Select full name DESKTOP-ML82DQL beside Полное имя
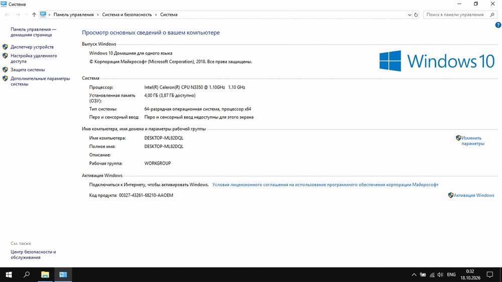Viewport: 502px width, 282px height. tap(164, 147)
